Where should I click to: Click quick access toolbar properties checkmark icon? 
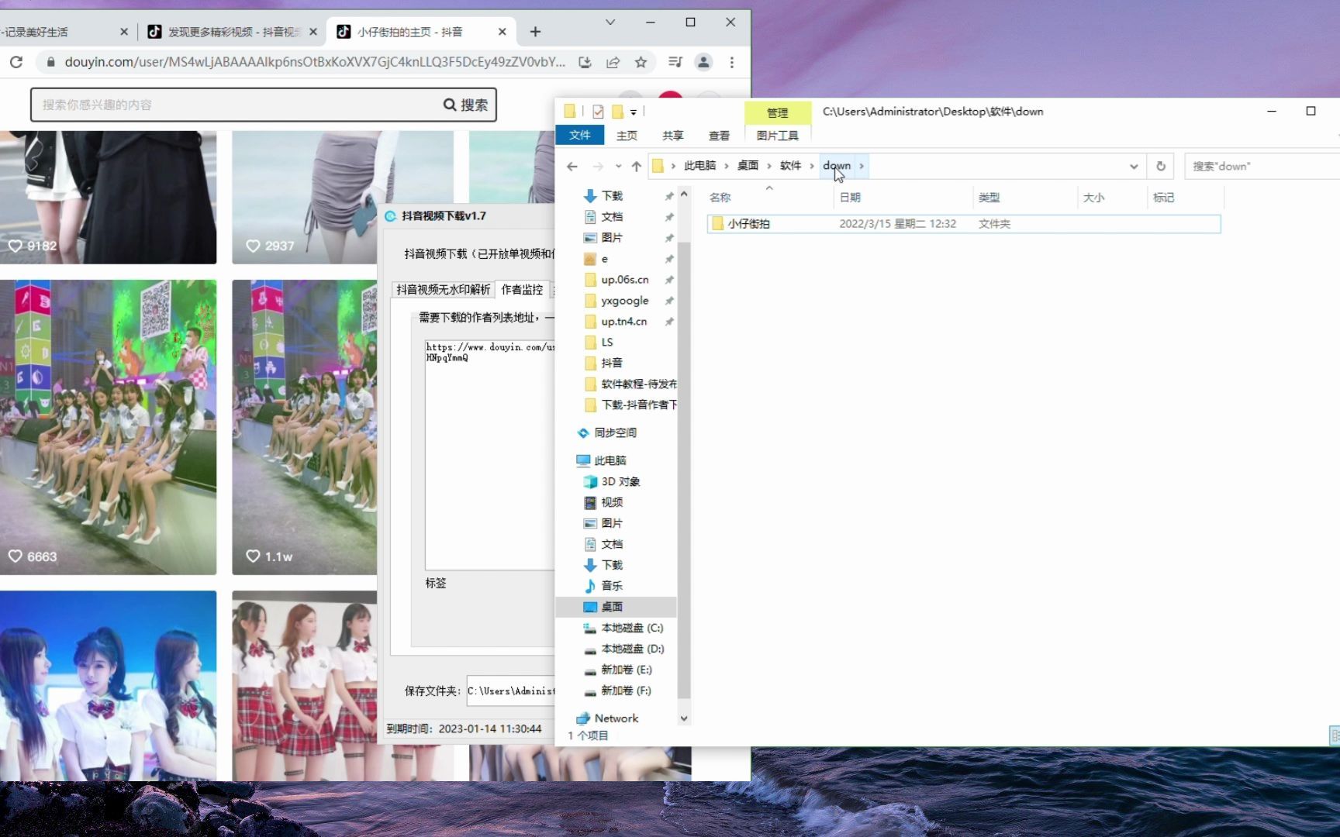(x=598, y=112)
